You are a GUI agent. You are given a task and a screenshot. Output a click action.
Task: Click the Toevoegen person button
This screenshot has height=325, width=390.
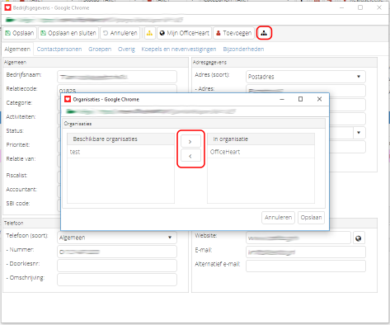pos(233,33)
